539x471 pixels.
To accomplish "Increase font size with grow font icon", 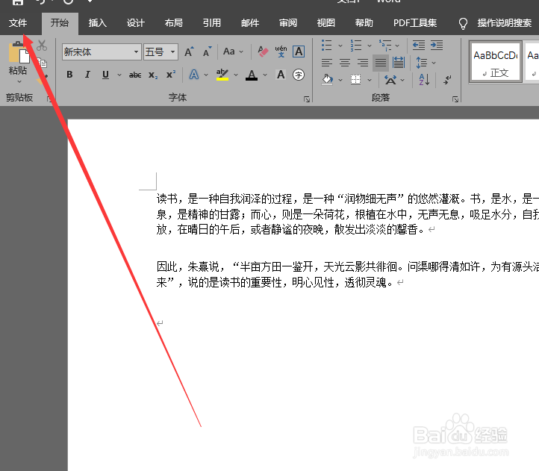I will pyautogui.click(x=189, y=52).
